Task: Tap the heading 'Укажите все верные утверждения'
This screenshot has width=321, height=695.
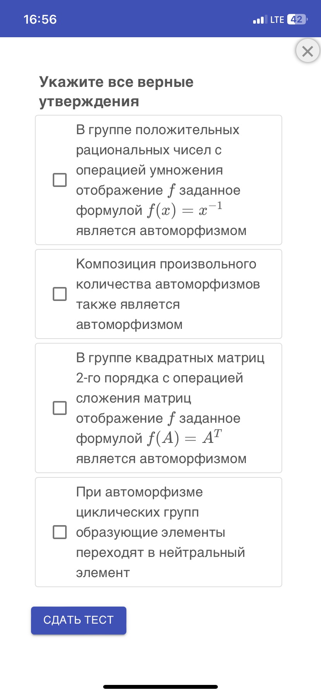Action: [116, 92]
